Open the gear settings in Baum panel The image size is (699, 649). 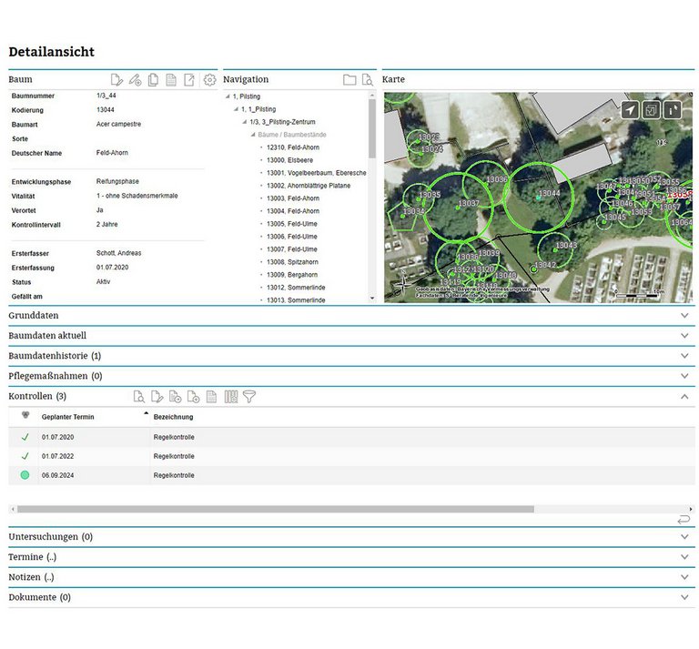coord(209,80)
